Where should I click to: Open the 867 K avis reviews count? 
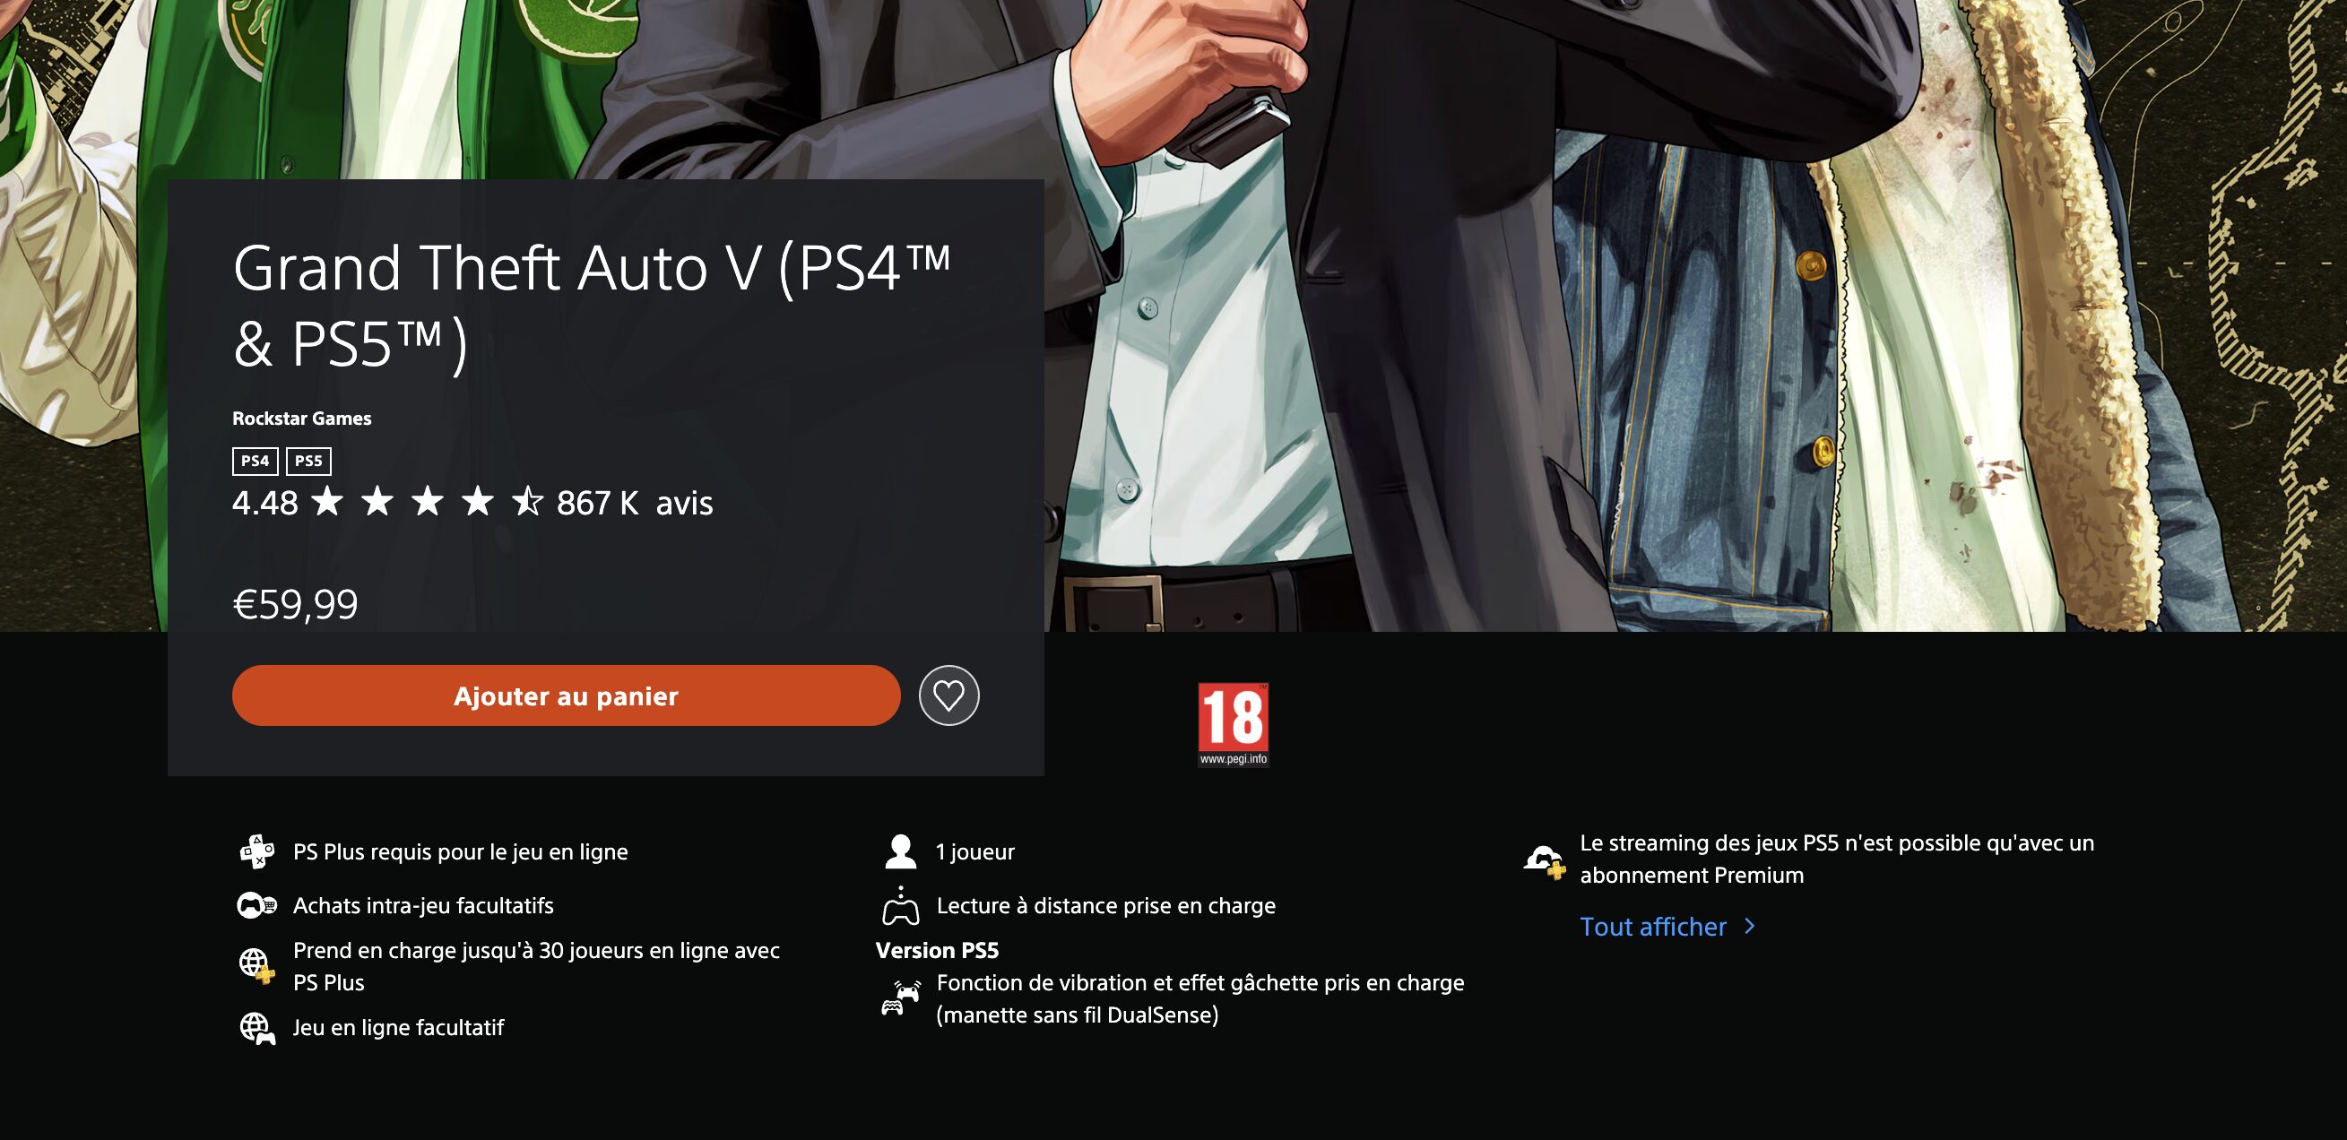point(634,503)
